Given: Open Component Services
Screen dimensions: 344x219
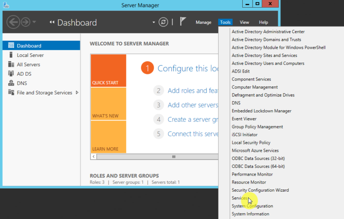Looking at the screenshot, I should pos(251,79).
